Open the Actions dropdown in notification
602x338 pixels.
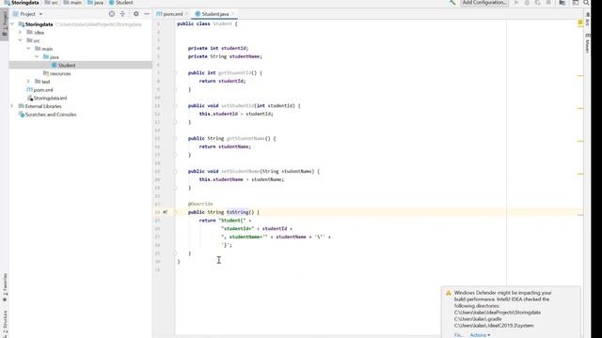coord(480,335)
